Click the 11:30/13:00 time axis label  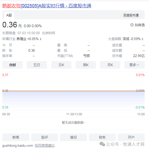(x=74, y=114)
